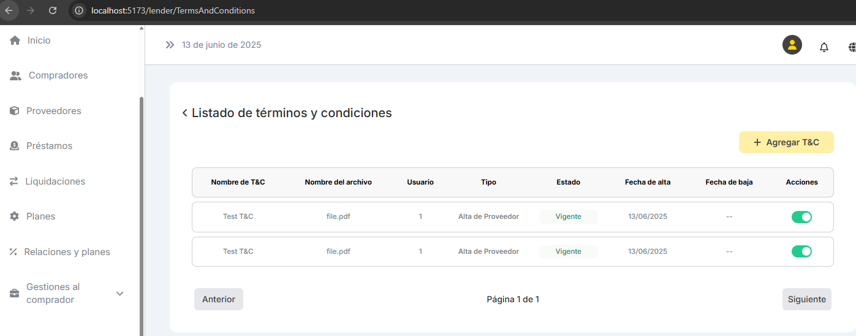Click the Liquidaciones swap arrows icon
Image resolution: width=856 pixels, height=336 pixels.
[14, 181]
